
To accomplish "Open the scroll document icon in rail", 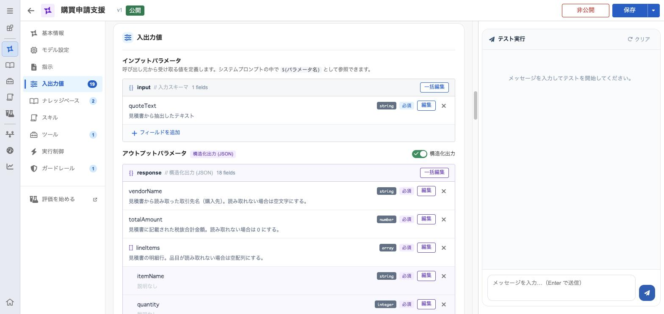I will click(x=10, y=97).
